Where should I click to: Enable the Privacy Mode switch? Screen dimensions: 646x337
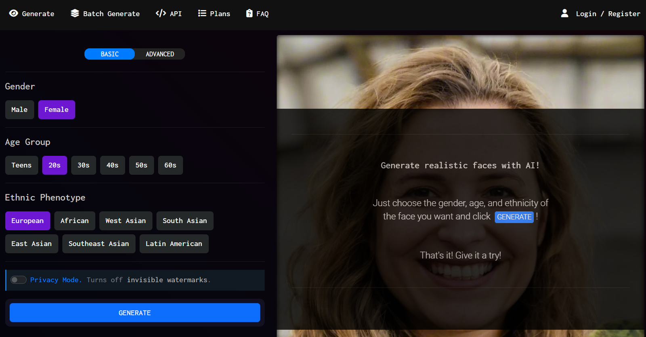click(18, 280)
